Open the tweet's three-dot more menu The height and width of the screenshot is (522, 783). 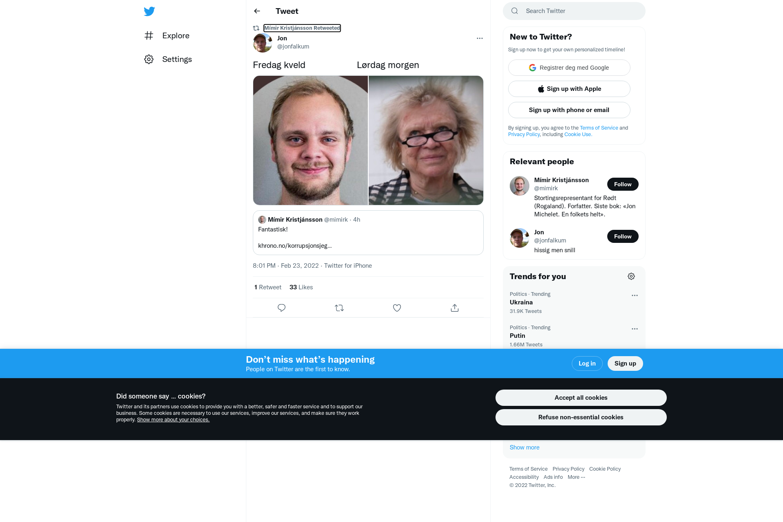(480, 38)
